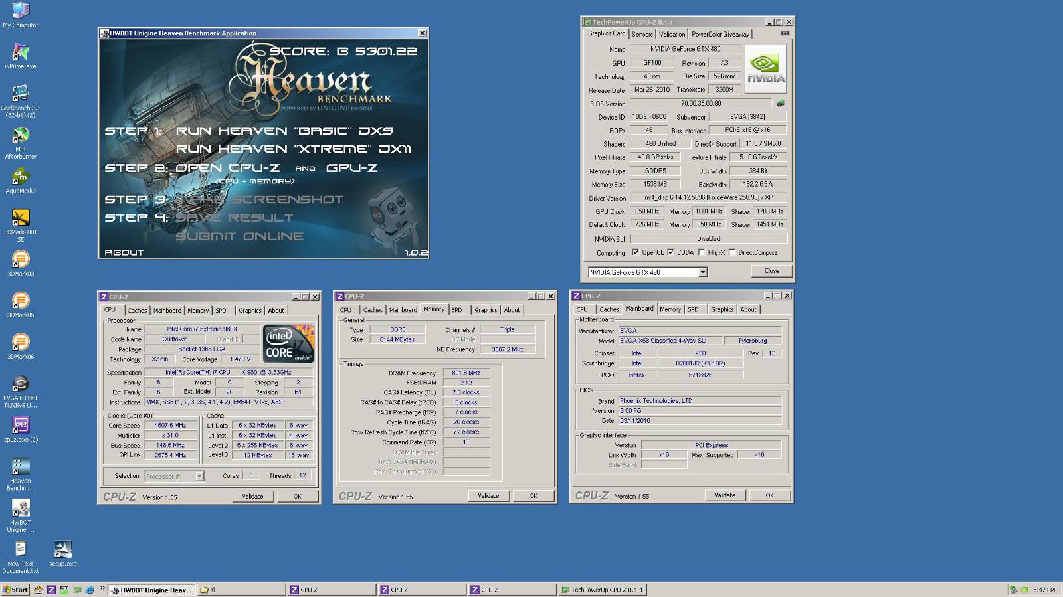Launch 3DMark2001 SE shortcut
The height and width of the screenshot is (597, 1063).
click(21, 225)
